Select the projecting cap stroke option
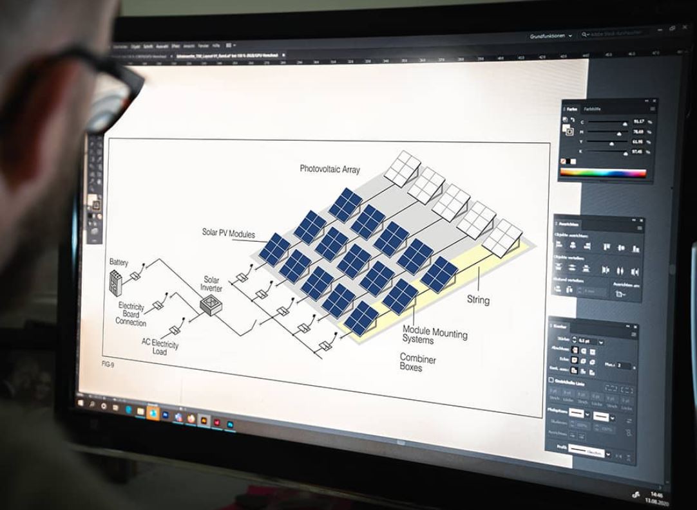Viewport: 697px width, 510px height. click(592, 352)
